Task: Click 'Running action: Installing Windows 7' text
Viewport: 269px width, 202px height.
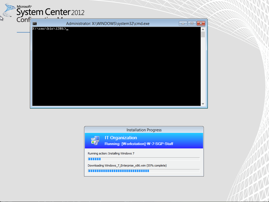Action: pos(111,153)
